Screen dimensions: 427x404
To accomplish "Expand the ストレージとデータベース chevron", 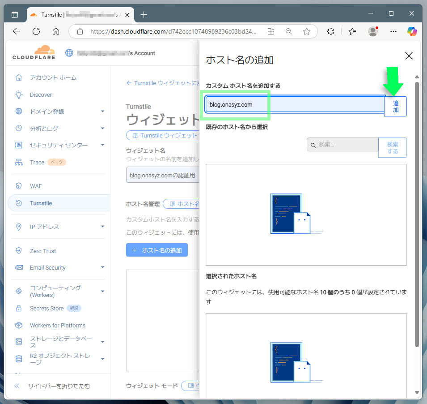I will pyautogui.click(x=102, y=342).
